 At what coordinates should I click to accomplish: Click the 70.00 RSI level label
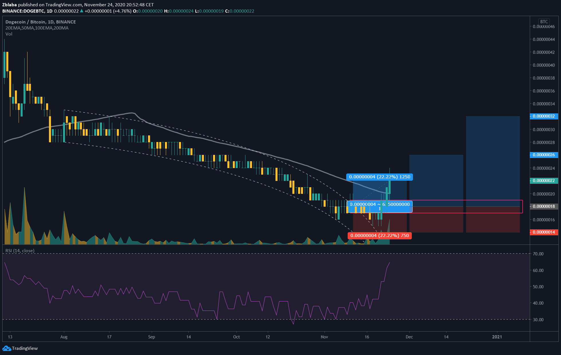click(538, 254)
